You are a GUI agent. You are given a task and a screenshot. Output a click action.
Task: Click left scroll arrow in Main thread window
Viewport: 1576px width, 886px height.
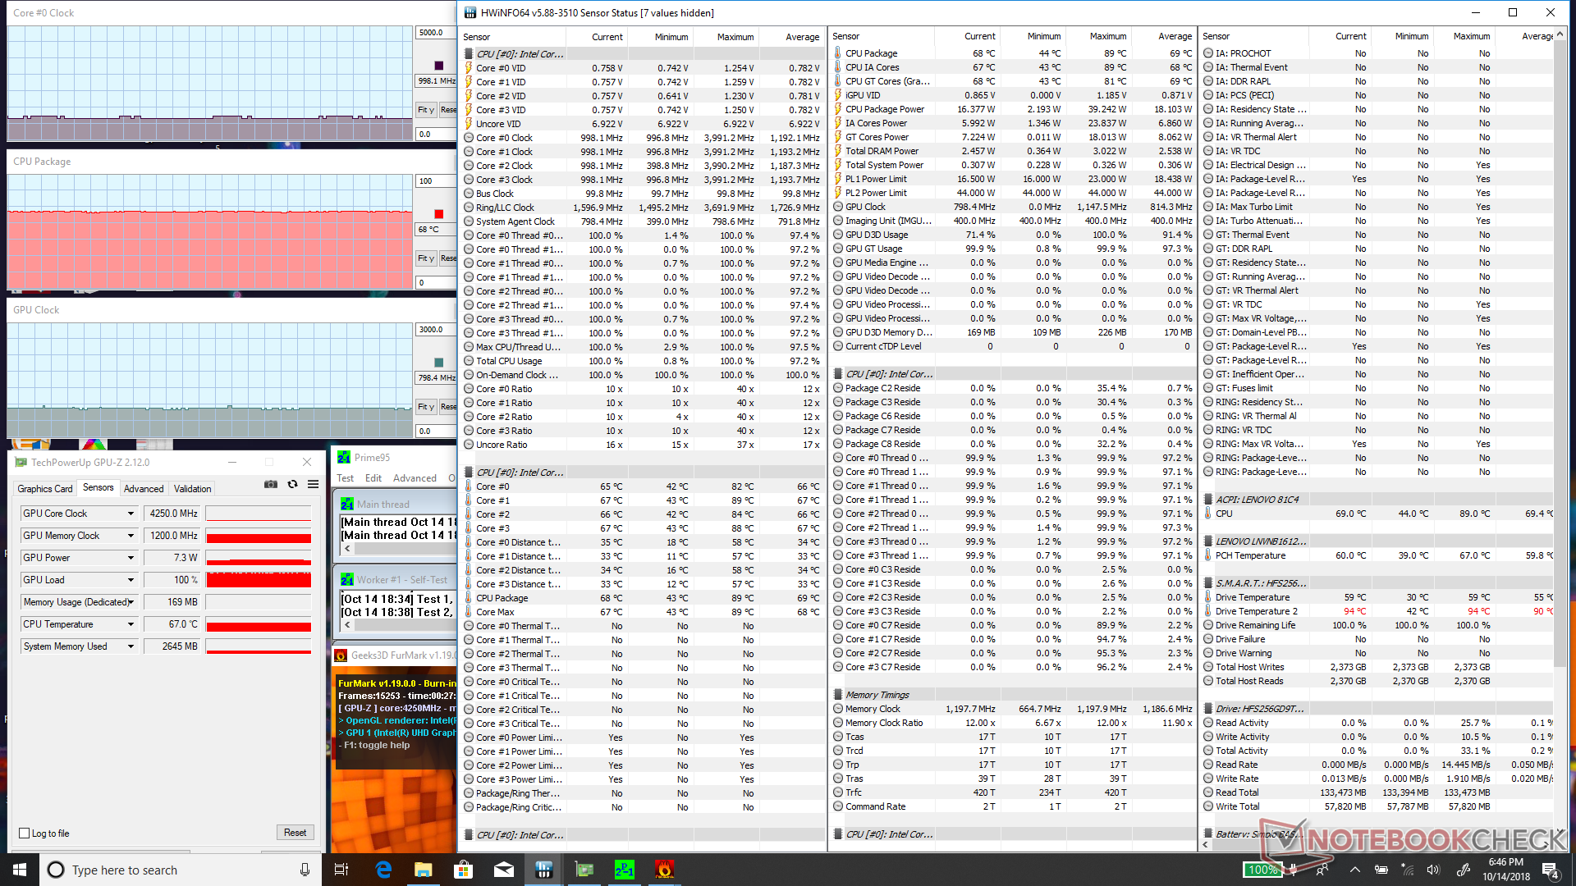347,549
